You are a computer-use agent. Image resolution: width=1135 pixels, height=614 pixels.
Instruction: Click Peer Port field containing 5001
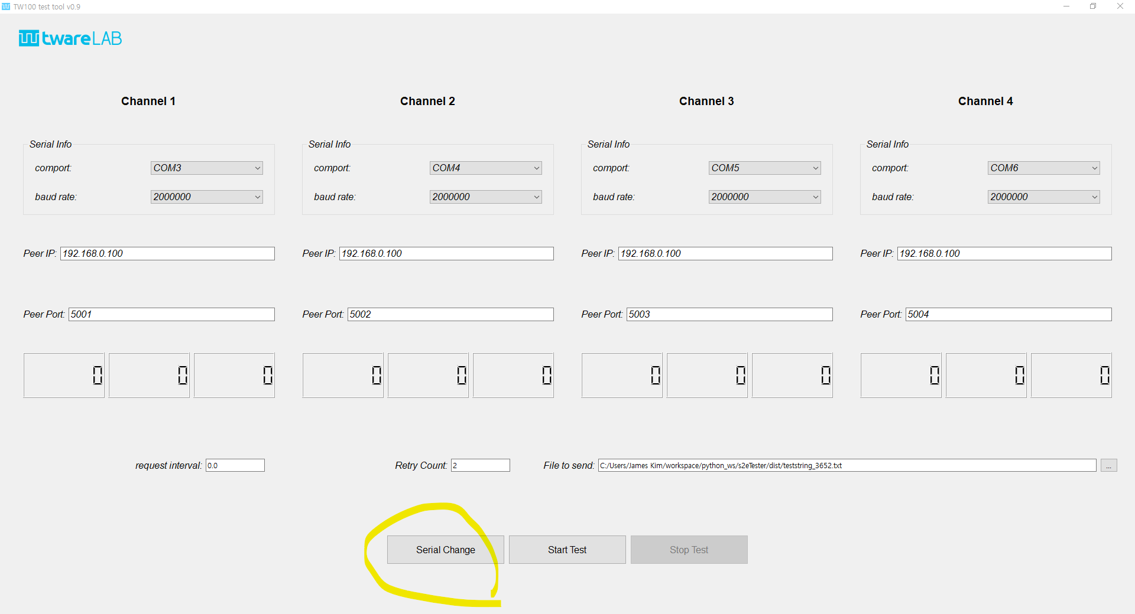pos(171,314)
